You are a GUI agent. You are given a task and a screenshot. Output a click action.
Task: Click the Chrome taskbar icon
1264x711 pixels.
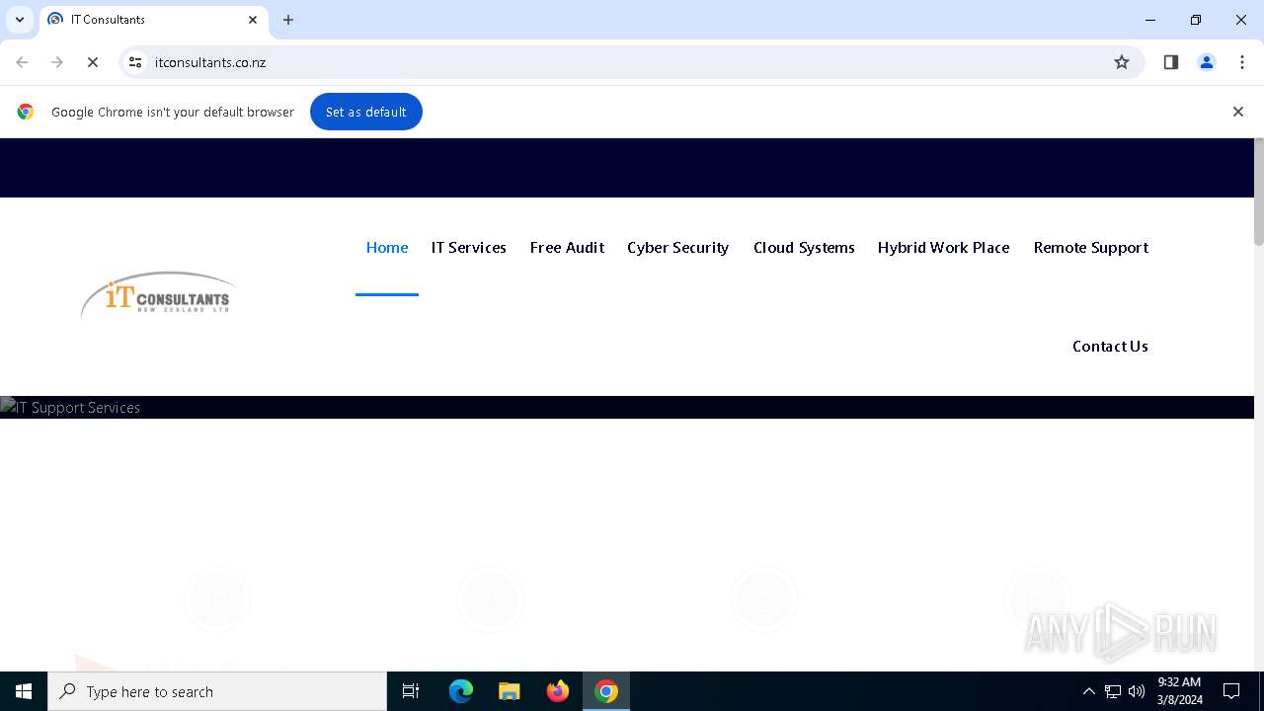pyautogui.click(x=606, y=691)
